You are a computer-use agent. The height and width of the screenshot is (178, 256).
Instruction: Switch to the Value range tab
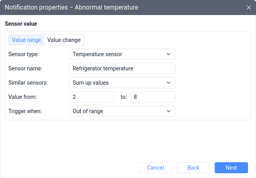tap(26, 40)
